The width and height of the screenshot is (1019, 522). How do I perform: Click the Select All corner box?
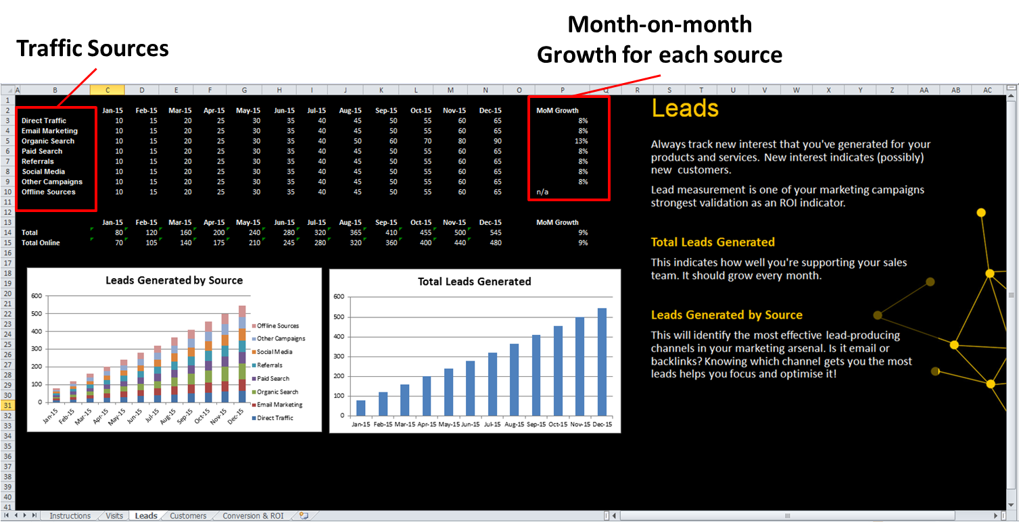point(7,90)
